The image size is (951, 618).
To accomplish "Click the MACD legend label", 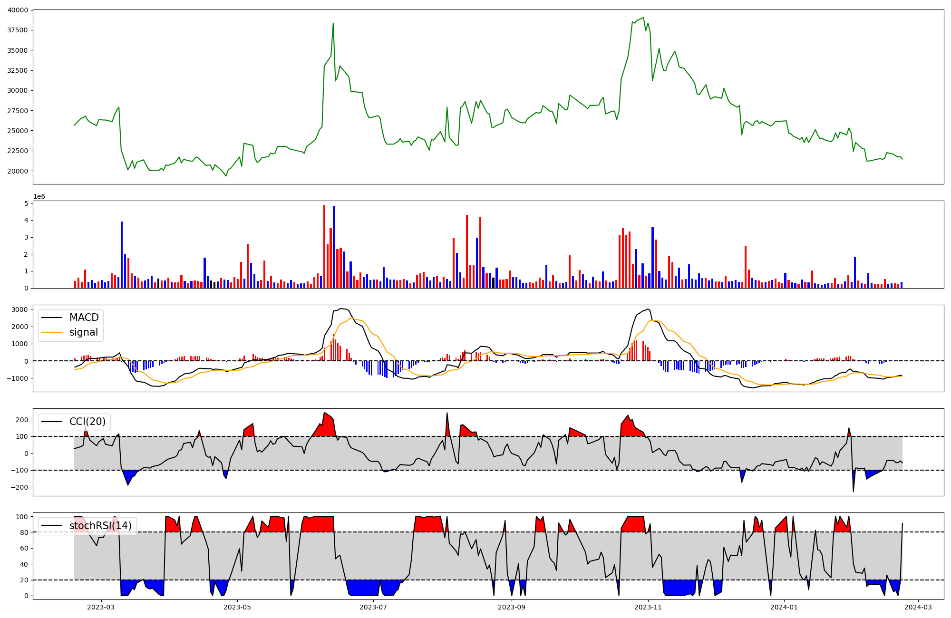I will [x=84, y=318].
